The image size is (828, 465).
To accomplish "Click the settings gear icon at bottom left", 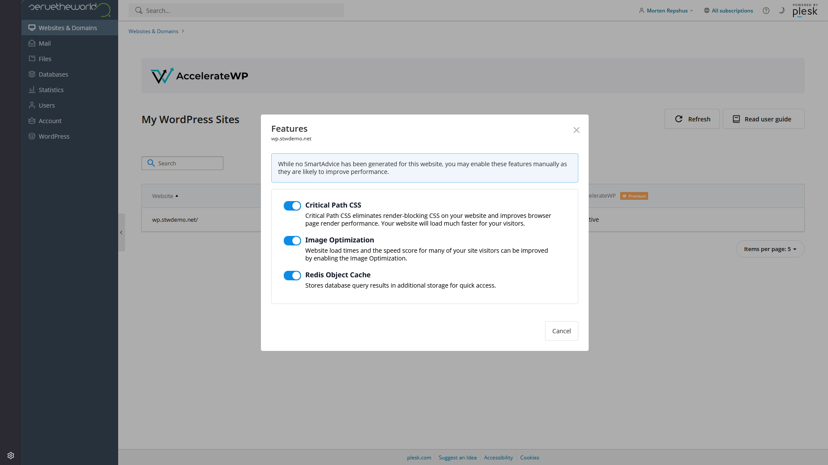I will tap(11, 456).
